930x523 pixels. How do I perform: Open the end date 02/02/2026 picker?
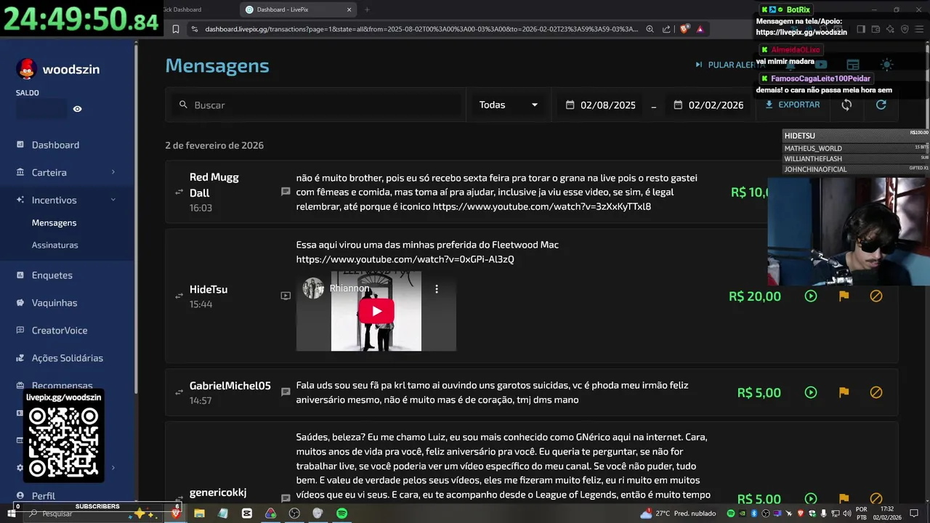[709, 105]
